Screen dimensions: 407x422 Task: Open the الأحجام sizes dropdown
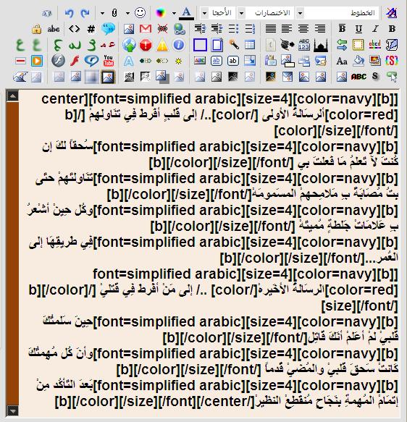pyautogui.click(x=217, y=13)
